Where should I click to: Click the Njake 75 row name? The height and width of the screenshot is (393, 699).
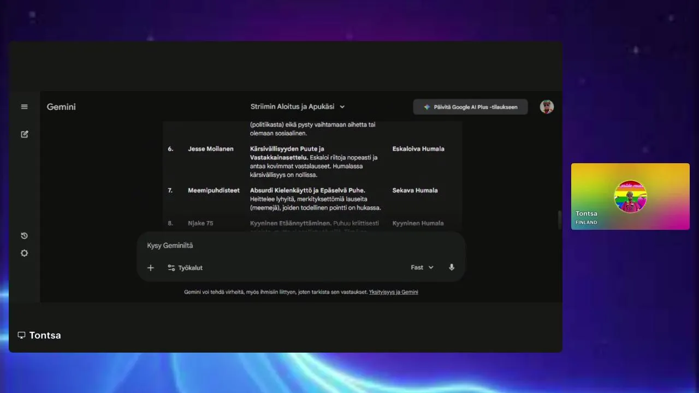(x=200, y=223)
